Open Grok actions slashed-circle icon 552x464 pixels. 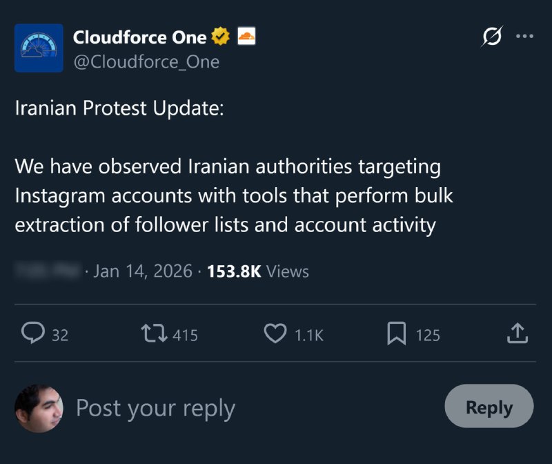pos(491,37)
